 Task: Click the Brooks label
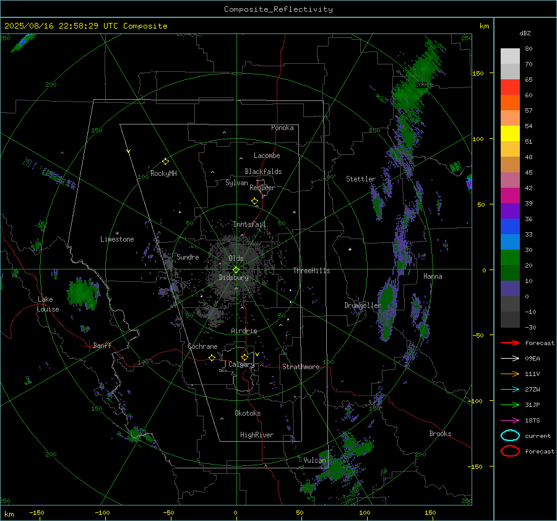pos(440,434)
